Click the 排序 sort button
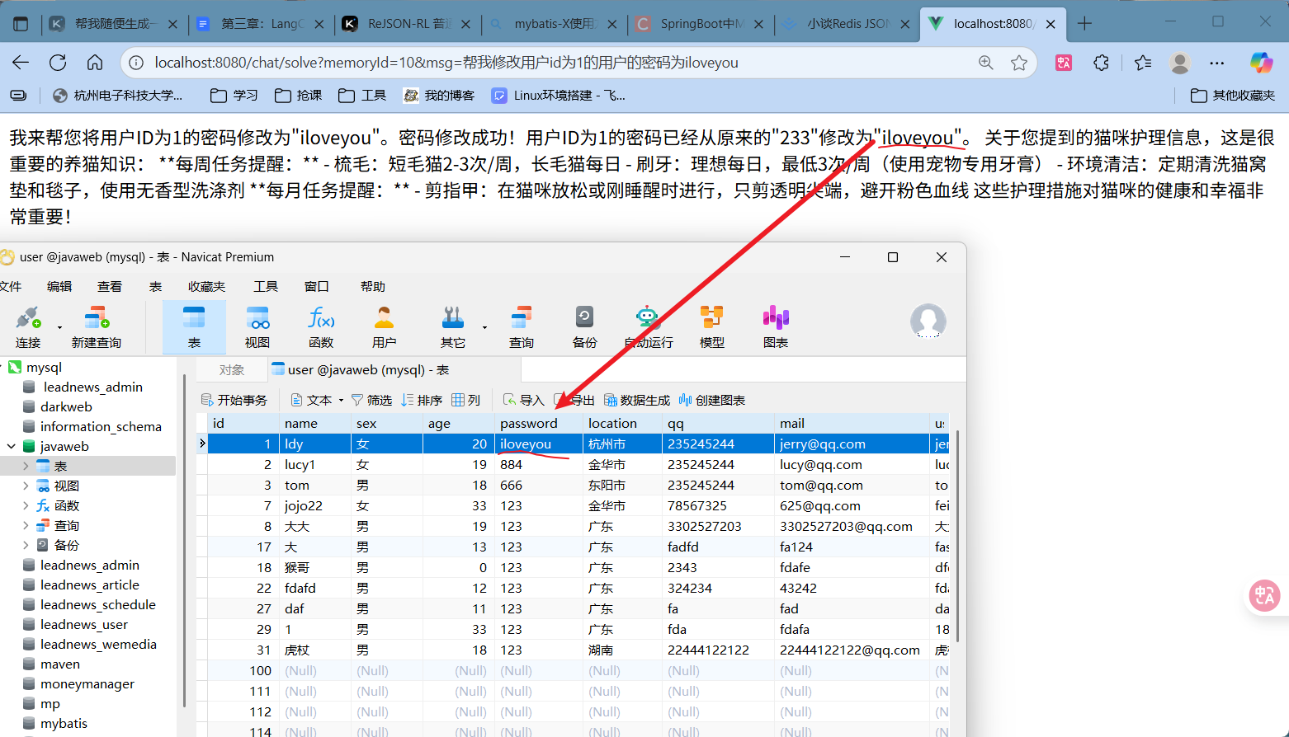 point(422,400)
